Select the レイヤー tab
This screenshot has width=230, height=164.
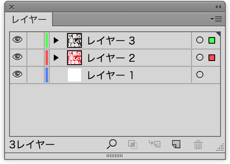29,20
